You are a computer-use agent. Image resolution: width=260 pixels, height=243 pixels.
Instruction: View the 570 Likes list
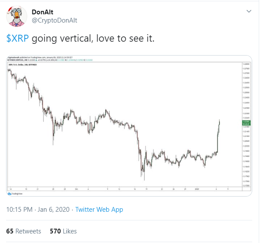coord(63,231)
